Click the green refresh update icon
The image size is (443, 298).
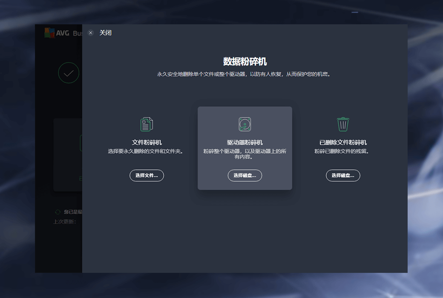point(58,212)
